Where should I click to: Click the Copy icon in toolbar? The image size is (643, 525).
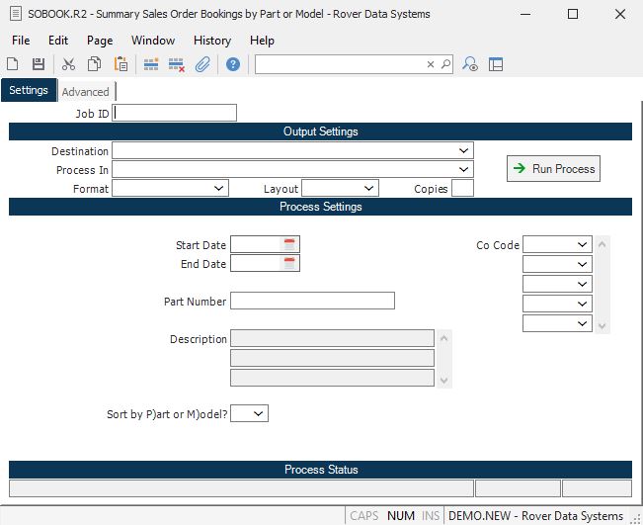pos(95,64)
